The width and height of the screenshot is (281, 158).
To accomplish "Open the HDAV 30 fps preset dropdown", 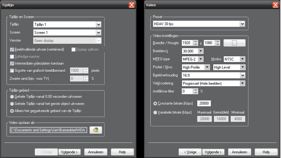I will (x=242, y=24).
